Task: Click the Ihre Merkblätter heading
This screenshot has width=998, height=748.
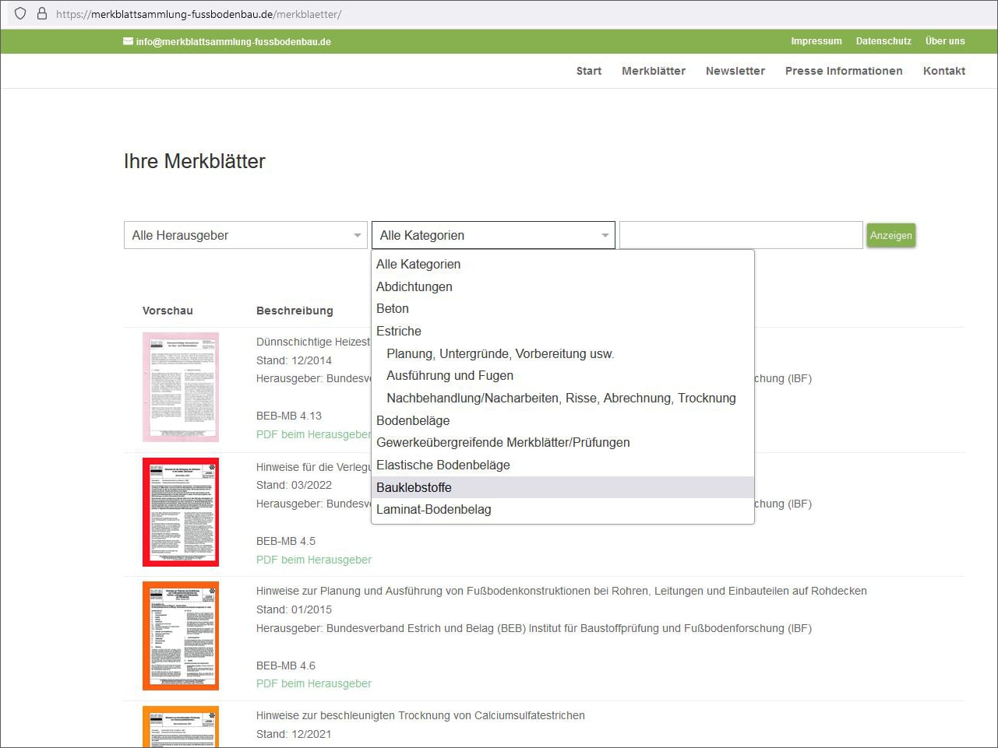Action: pos(195,161)
